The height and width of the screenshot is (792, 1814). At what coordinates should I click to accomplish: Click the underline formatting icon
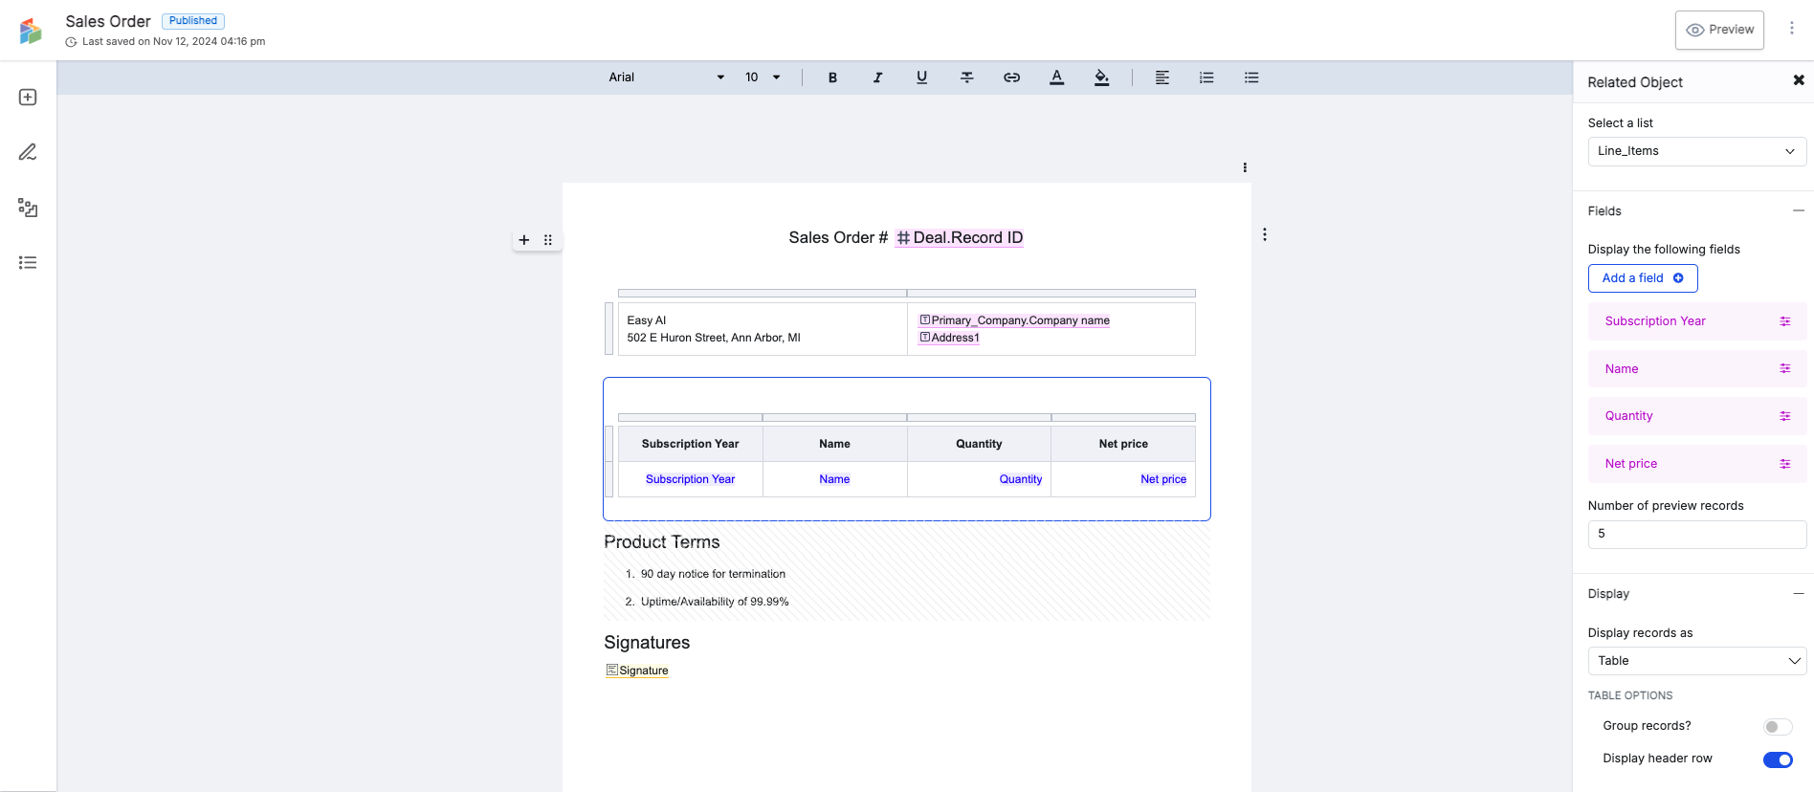pos(921,77)
